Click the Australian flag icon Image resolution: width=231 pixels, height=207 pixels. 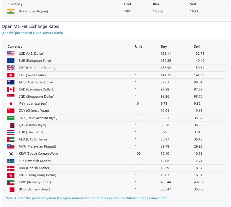11,82
